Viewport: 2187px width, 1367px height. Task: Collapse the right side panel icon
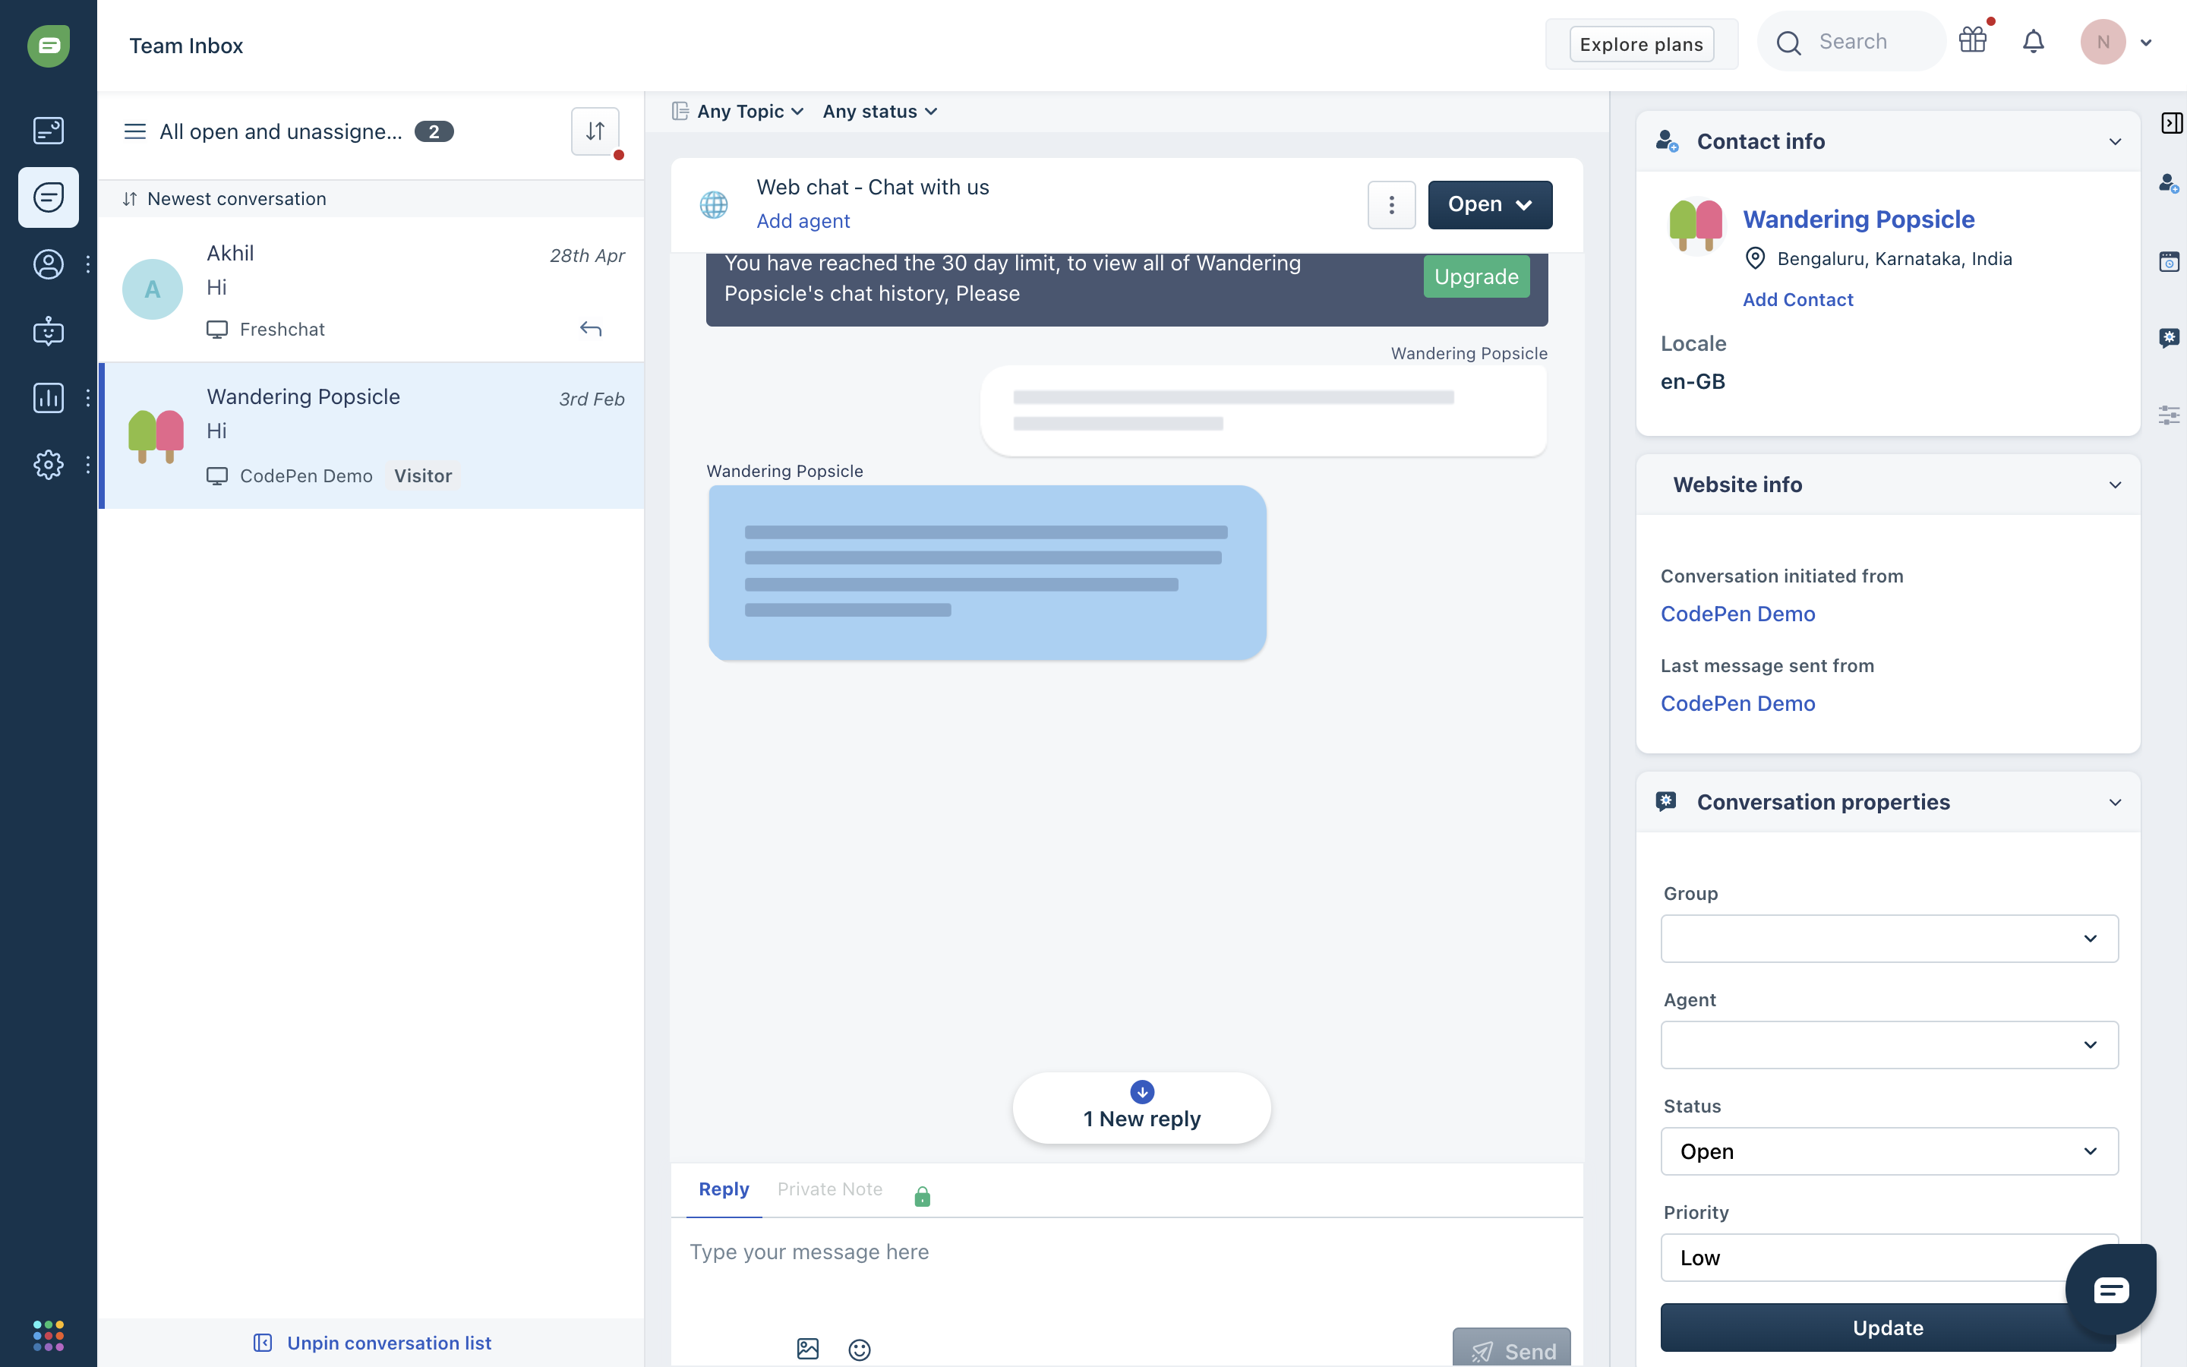click(x=2171, y=123)
